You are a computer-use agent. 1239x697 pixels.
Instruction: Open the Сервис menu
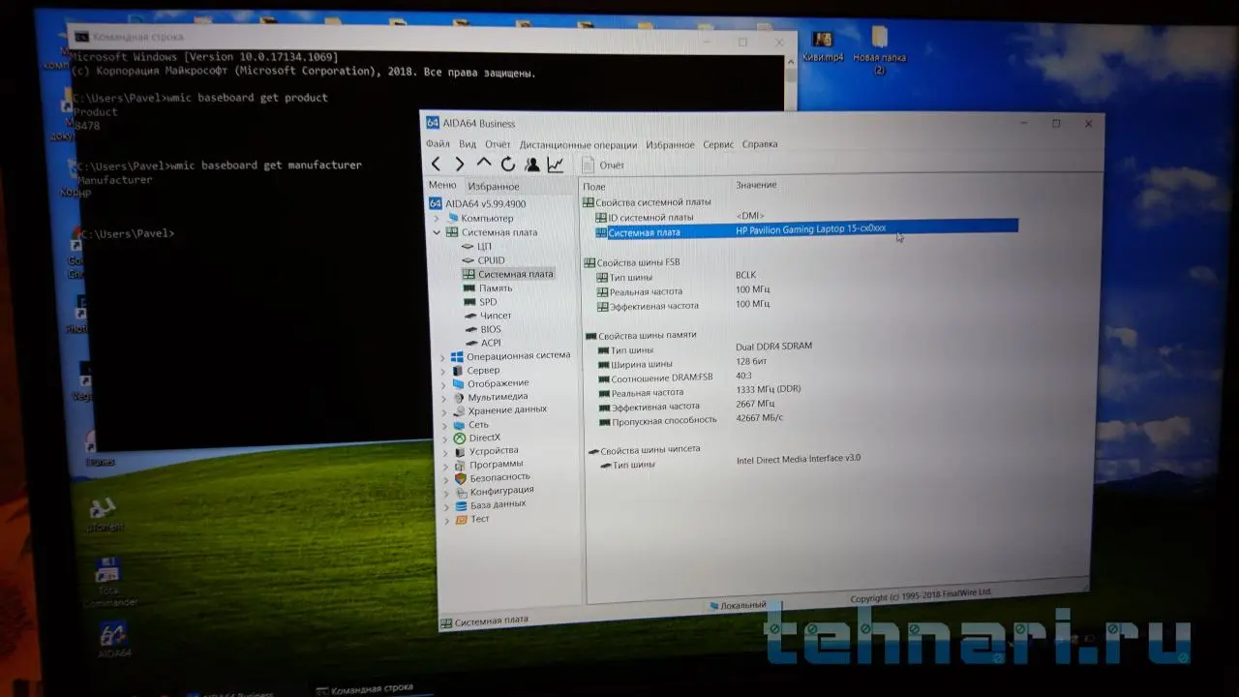[718, 144]
